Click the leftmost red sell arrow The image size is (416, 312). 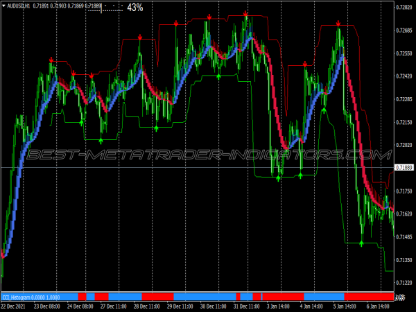[52, 61]
